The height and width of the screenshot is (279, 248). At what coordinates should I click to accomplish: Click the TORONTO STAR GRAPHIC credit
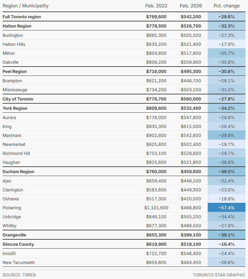(x=219, y=275)
